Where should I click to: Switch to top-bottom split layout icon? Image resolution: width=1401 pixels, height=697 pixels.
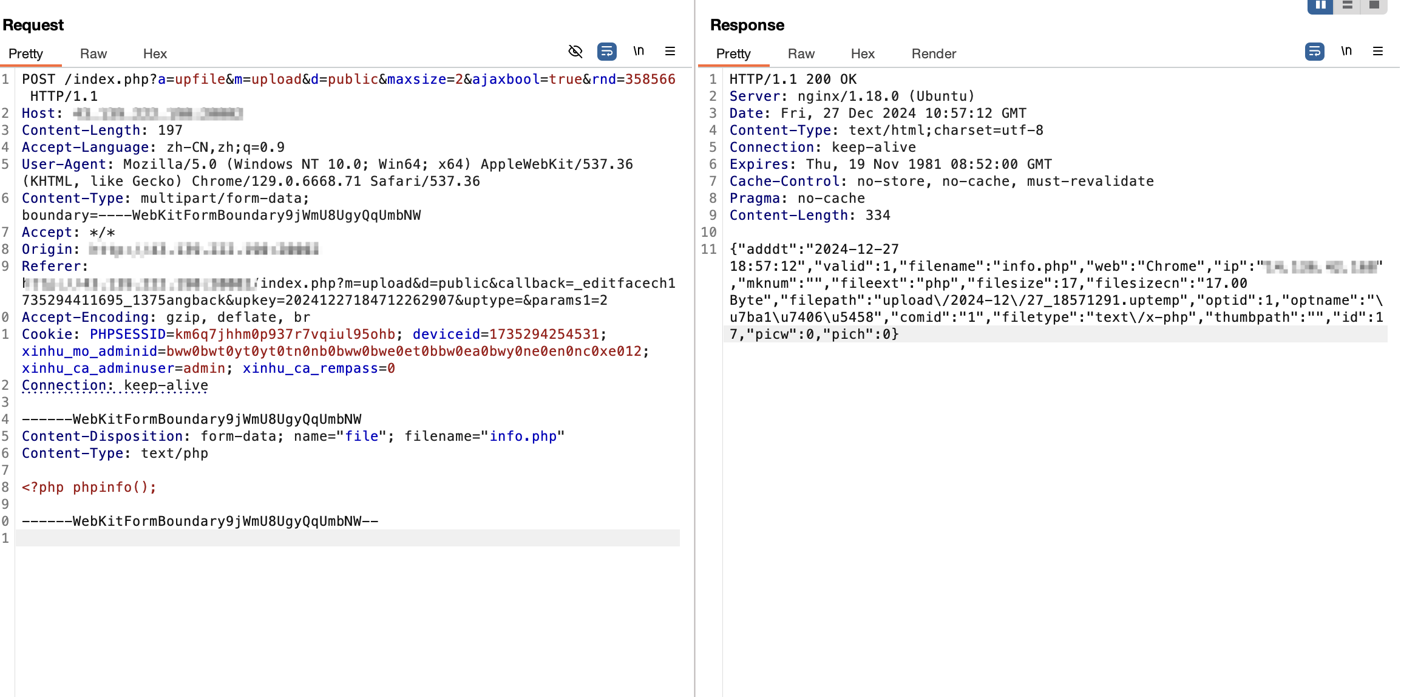point(1347,5)
